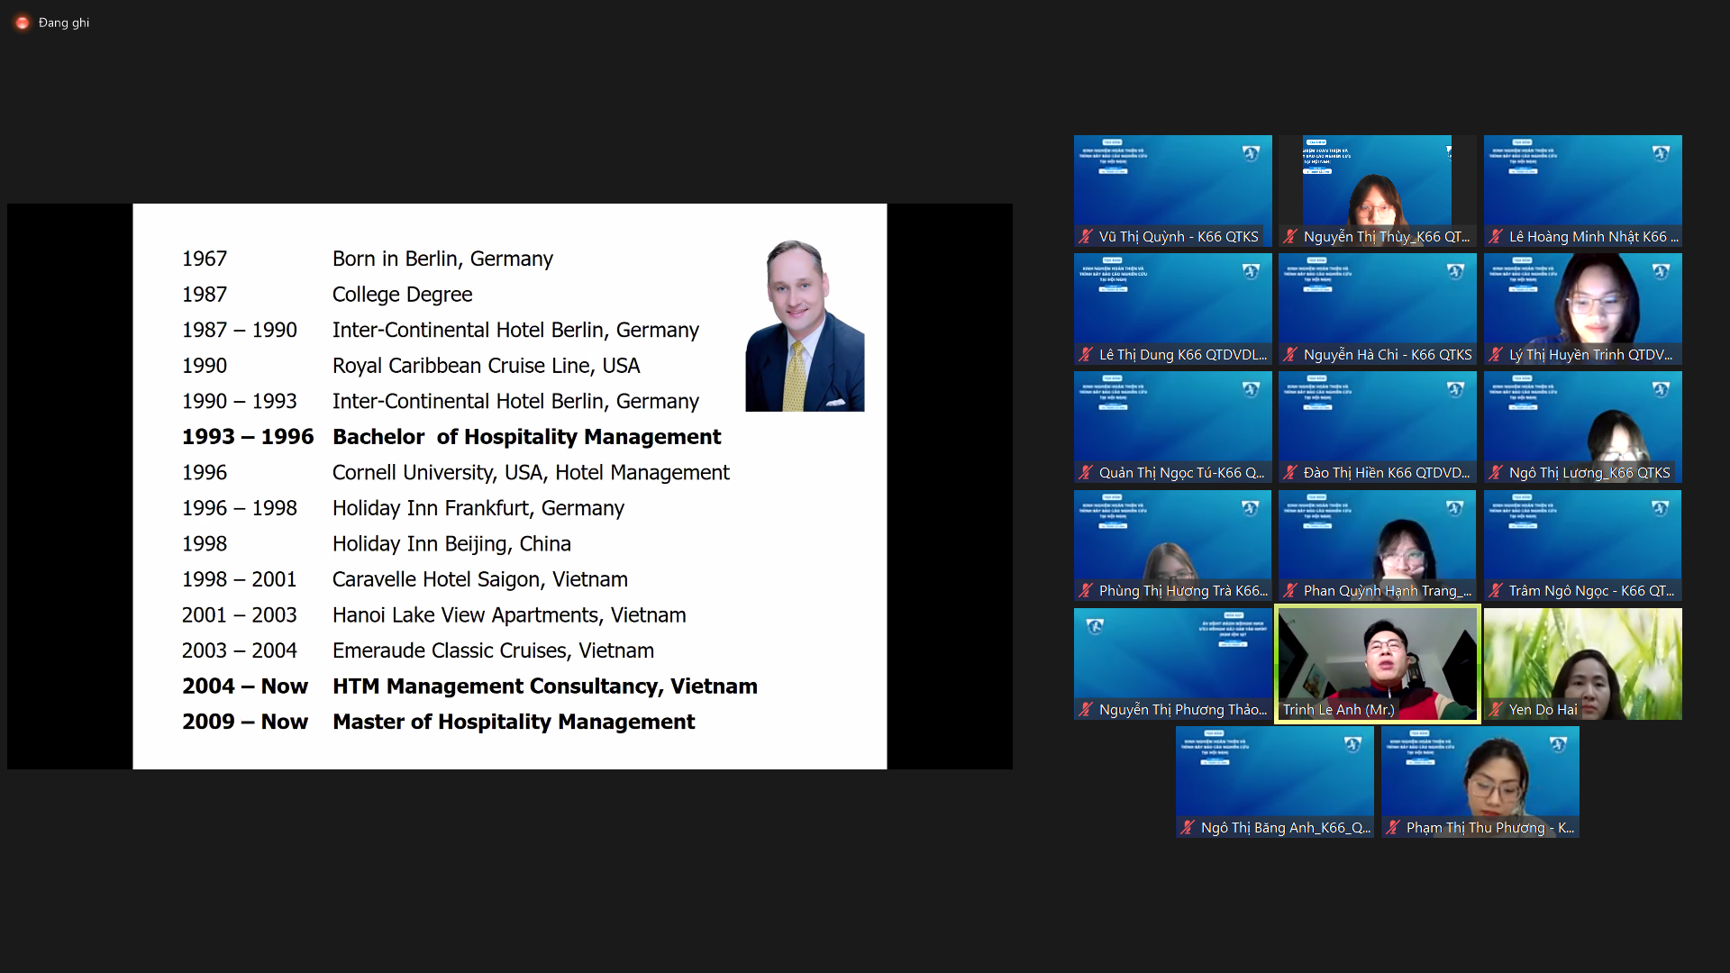Click muted mic icon on Lê Hoàng Minh Nhật tile
Viewport: 1730px width, 973px height.
coord(1496,237)
